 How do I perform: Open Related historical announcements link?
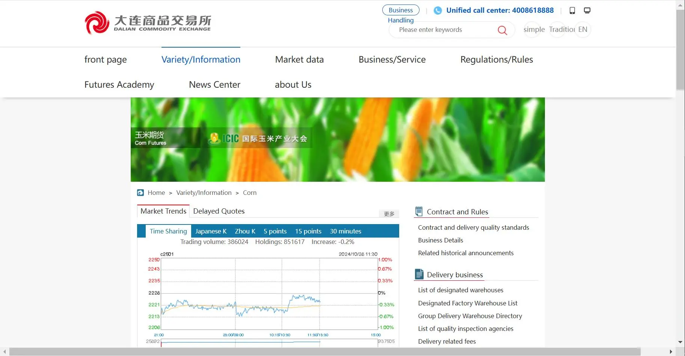tap(466, 253)
